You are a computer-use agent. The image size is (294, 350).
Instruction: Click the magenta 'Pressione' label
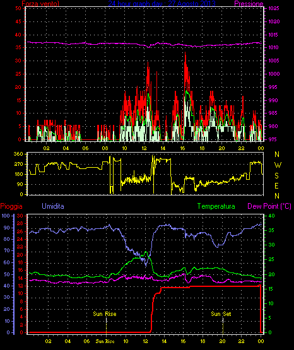tap(249, 4)
